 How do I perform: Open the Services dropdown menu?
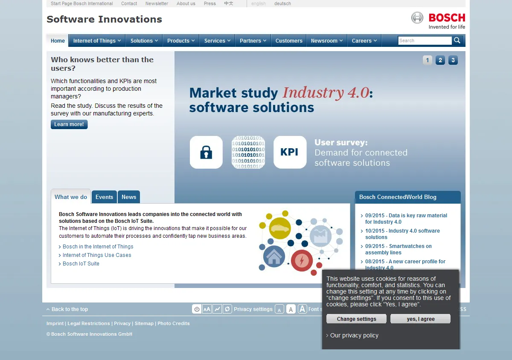(x=217, y=41)
